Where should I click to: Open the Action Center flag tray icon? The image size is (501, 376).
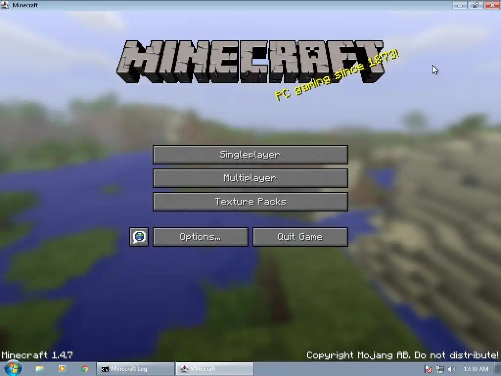pos(428,369)
